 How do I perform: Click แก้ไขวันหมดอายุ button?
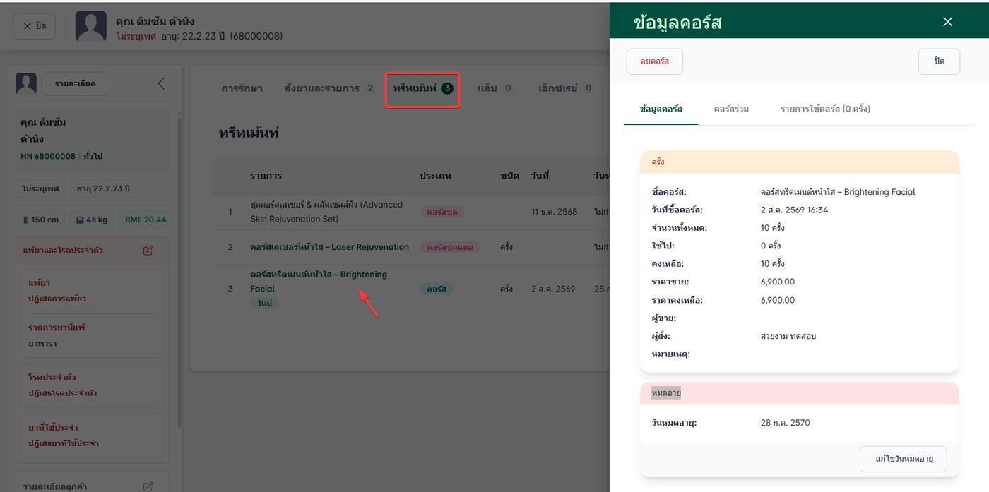coord(904,459)
